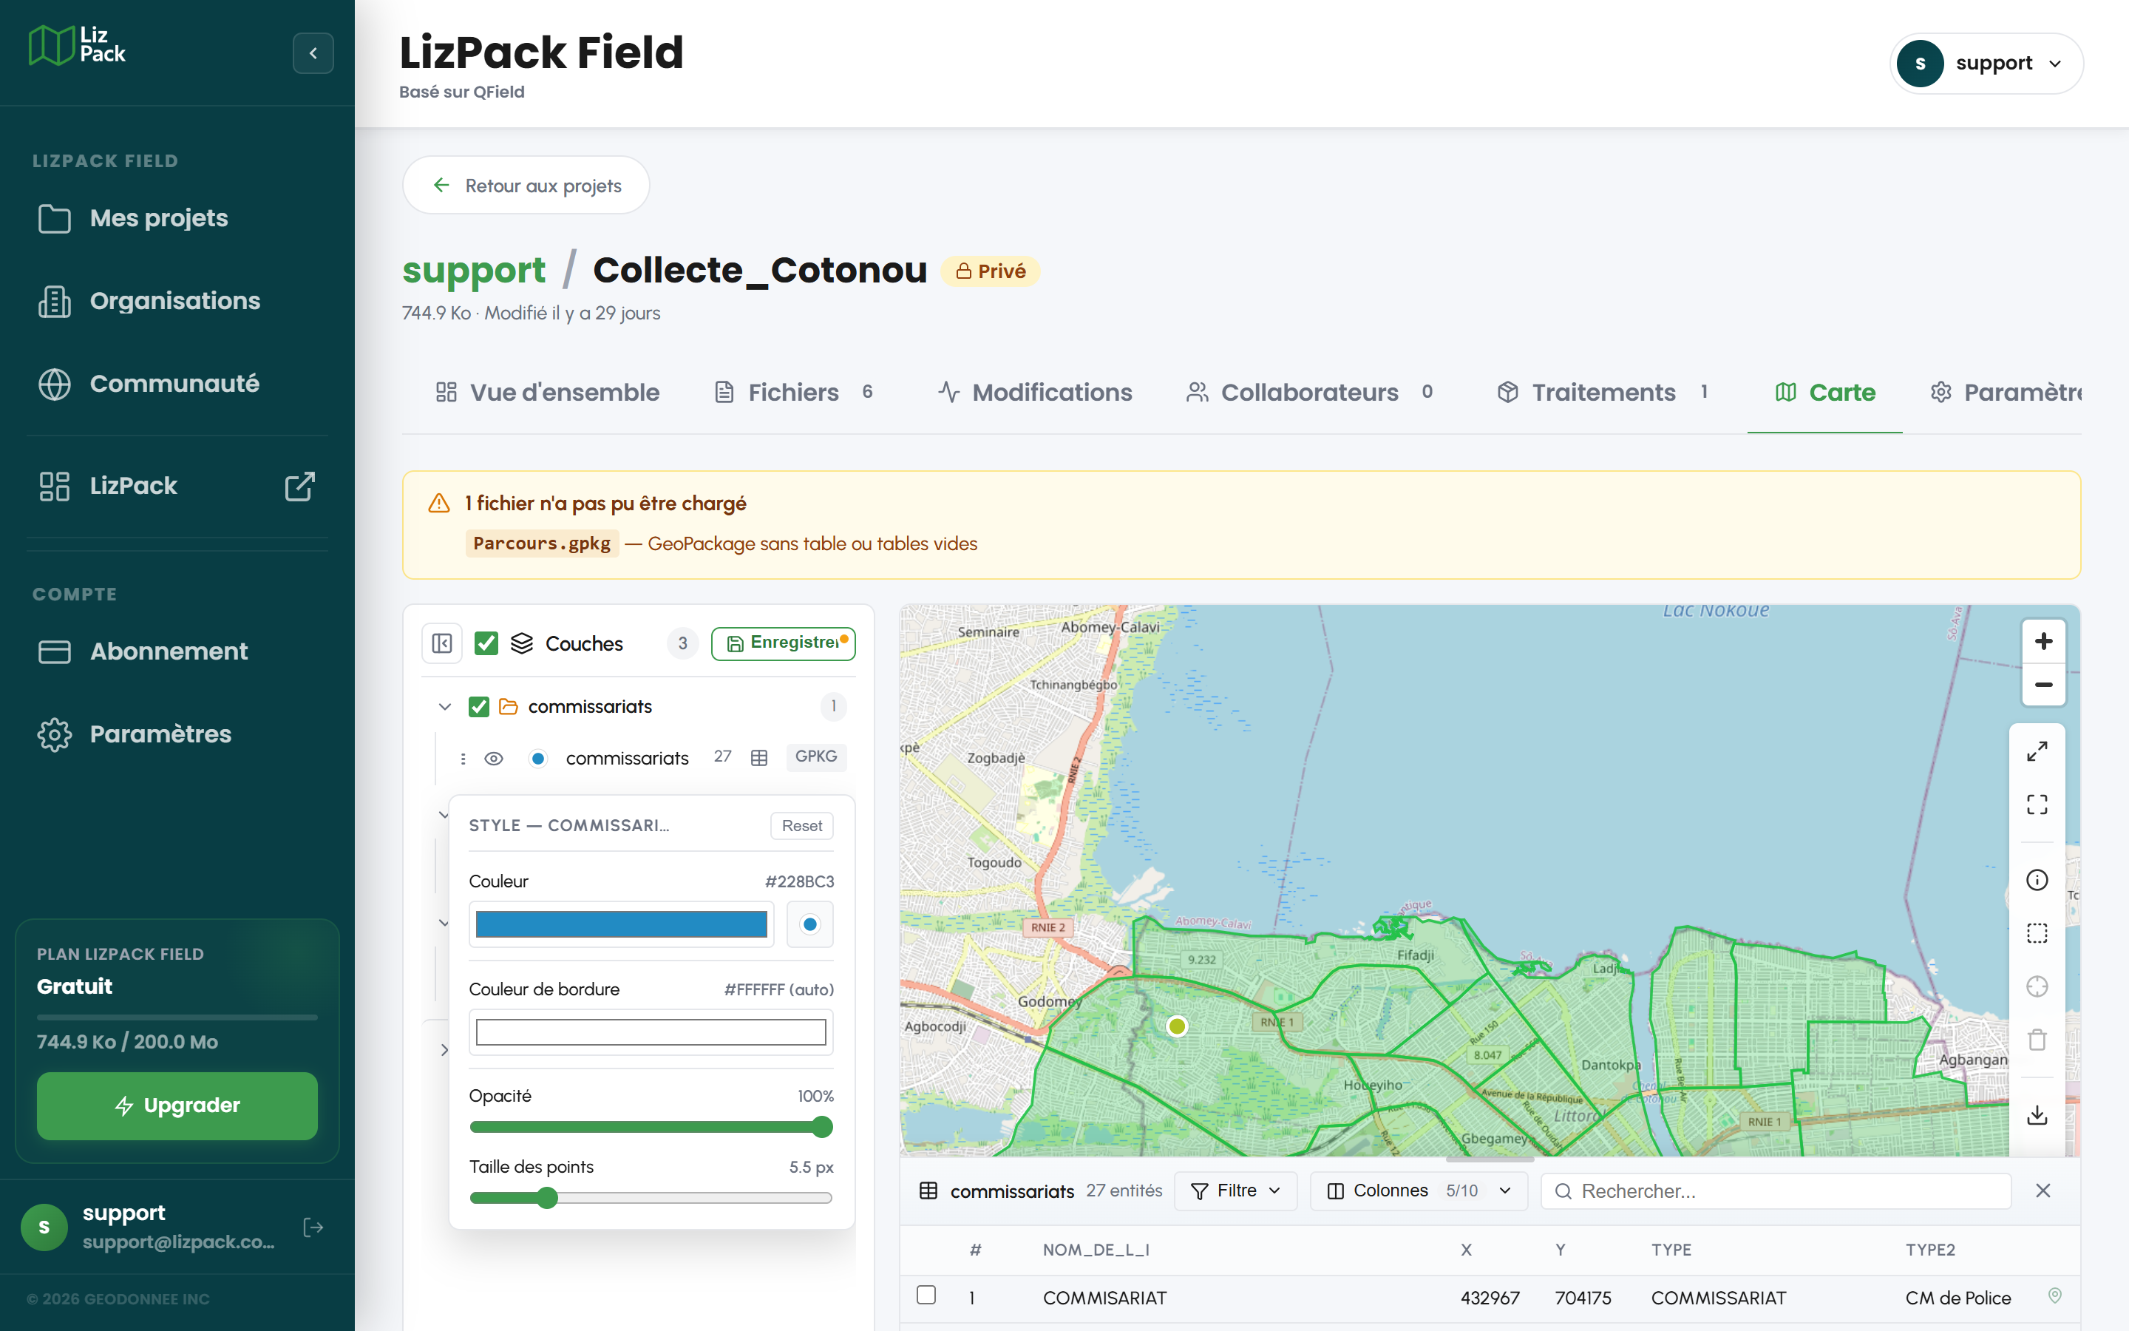The image size is (2129, 1331).
Task: Activate the map info identify tool
Action: click(2037, 880)
